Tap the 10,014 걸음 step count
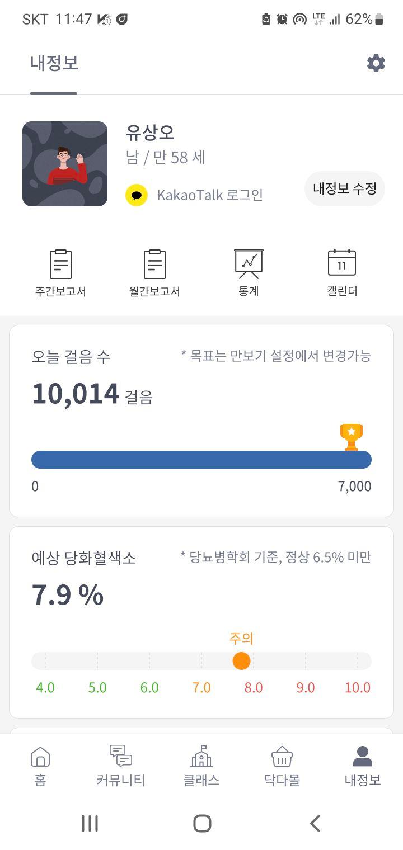 point(92,394)
